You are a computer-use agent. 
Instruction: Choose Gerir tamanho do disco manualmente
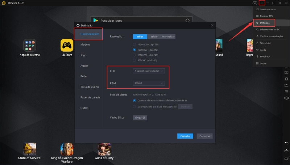134,107
